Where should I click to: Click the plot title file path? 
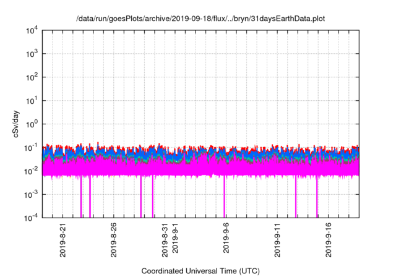coord(200,19)
